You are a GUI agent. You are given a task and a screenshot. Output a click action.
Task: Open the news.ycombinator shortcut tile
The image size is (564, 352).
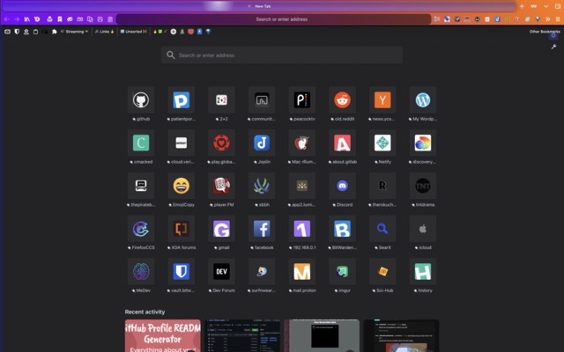click(x=382, y=99)
